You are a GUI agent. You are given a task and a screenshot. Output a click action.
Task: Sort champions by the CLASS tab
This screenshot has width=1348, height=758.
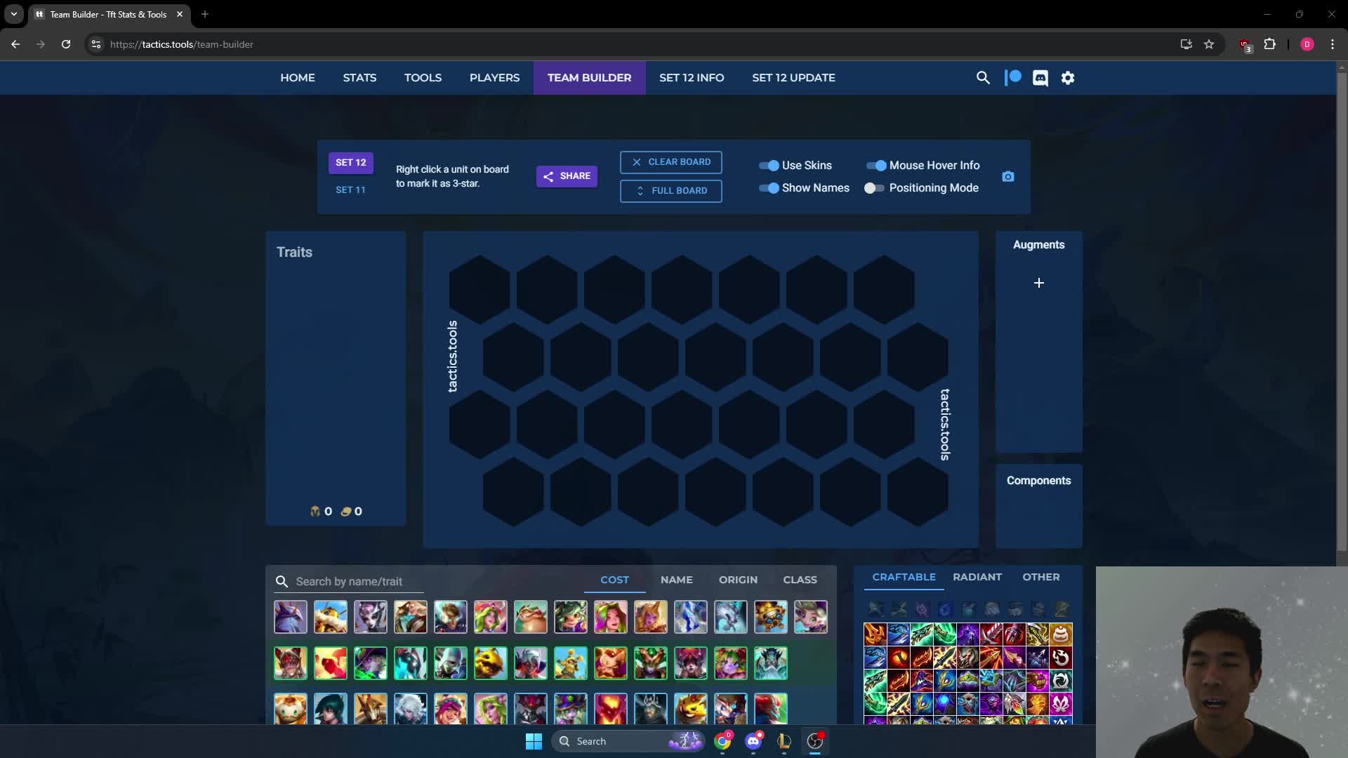tap(800, 580)
